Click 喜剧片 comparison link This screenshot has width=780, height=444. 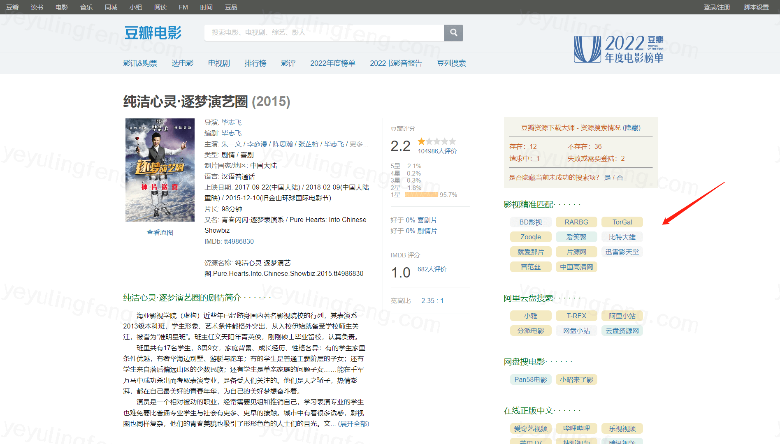point(427,220)
